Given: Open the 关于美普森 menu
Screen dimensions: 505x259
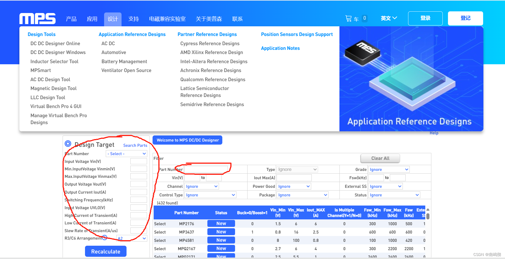Looking at the screenshot, I should pyautogui.click(x=209, y=19).
